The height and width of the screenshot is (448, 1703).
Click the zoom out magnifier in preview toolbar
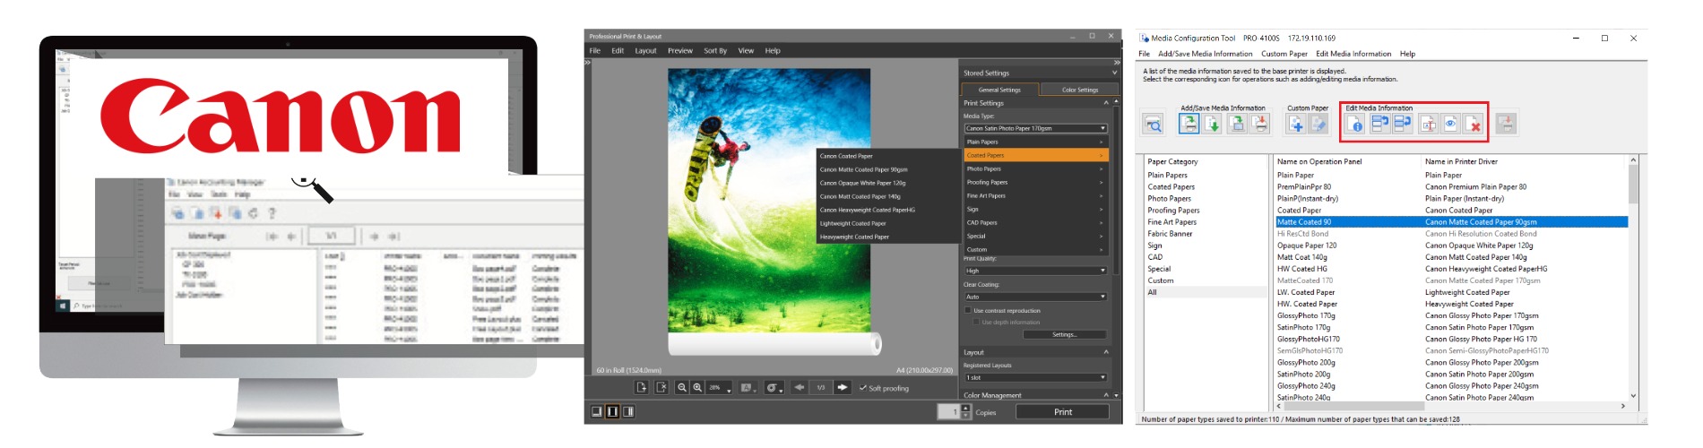(682, 388)
